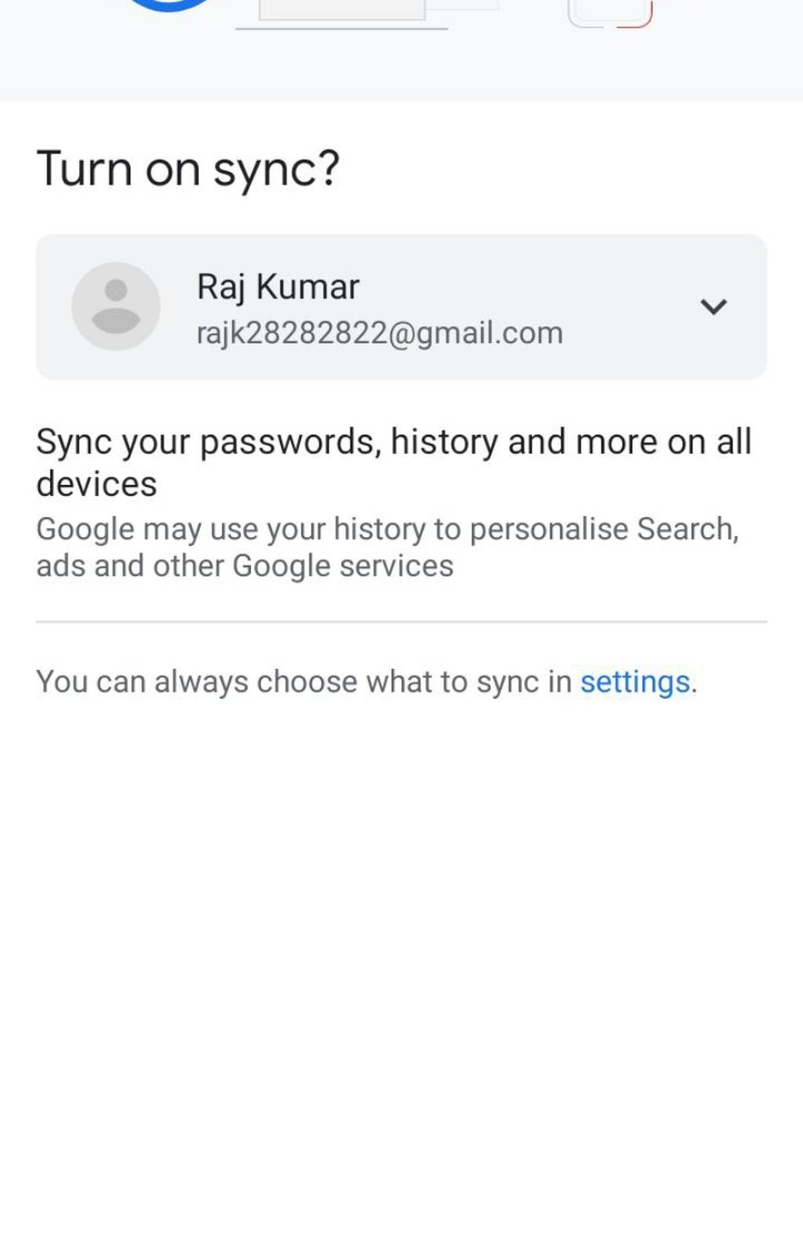Click the 'Google may use your history' notice
This screenshot has height=1256, width=803.
coord(387,548)
